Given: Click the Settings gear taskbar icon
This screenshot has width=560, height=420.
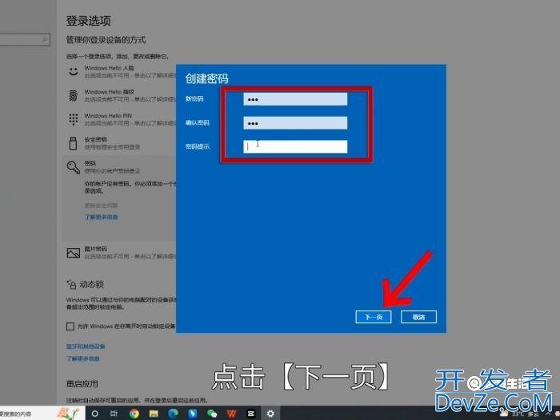Looking at the screenshot, I should pos(270,414).
